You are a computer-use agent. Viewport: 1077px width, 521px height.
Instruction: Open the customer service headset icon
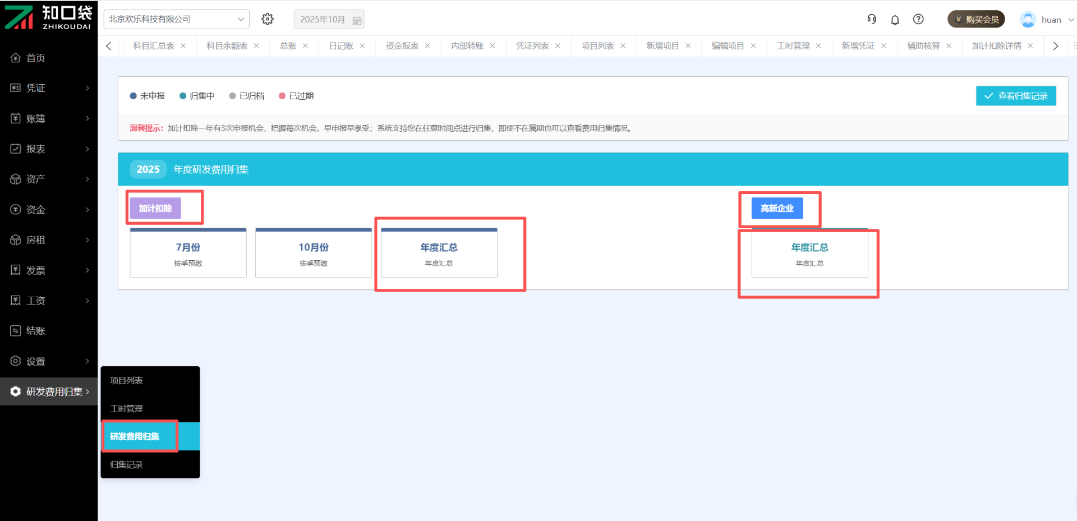[x=871, y=19]
